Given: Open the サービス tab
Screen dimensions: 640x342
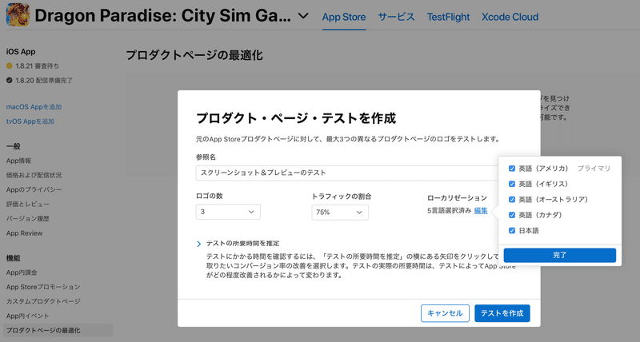Looking at the screenshot, I should point(396,17).
